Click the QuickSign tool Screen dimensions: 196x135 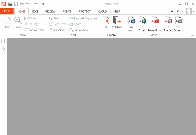pos(57,30)
